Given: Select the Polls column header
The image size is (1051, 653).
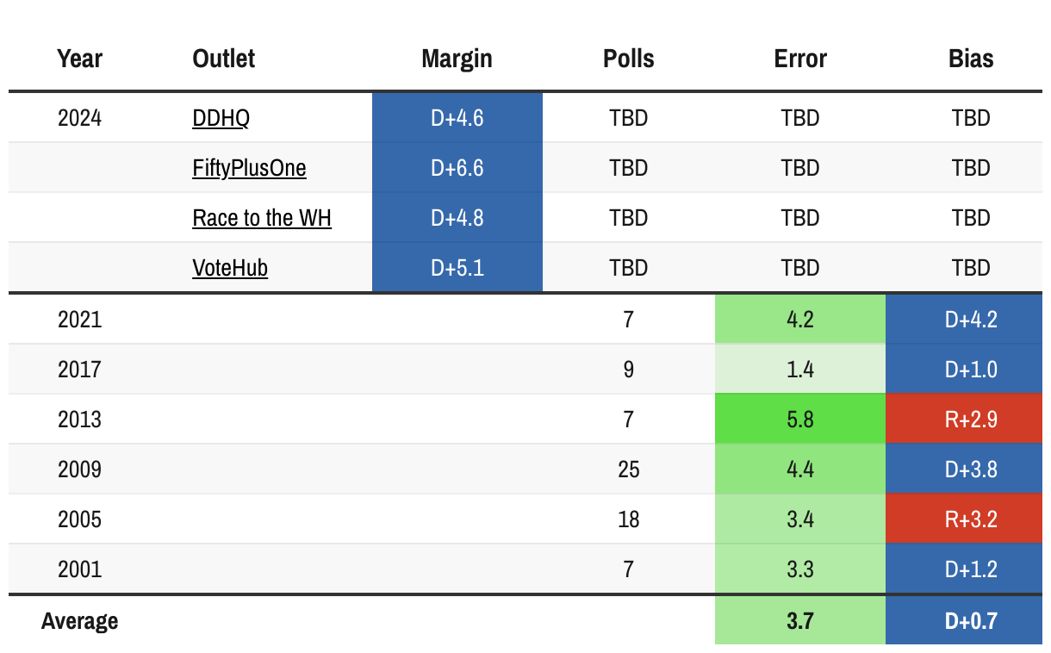Looking at the screenshot, I should click(628, 59).
